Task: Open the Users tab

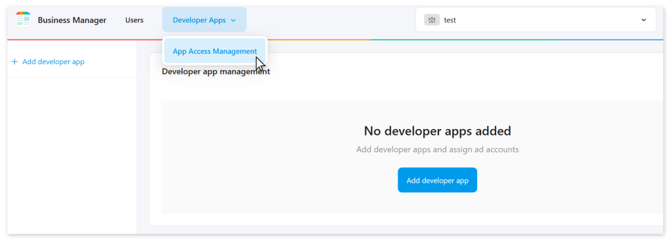Action: [134, 20]
